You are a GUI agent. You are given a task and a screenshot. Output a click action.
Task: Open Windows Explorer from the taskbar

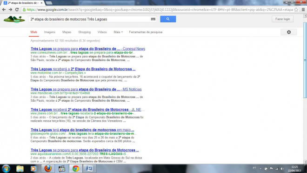[20, 169]
